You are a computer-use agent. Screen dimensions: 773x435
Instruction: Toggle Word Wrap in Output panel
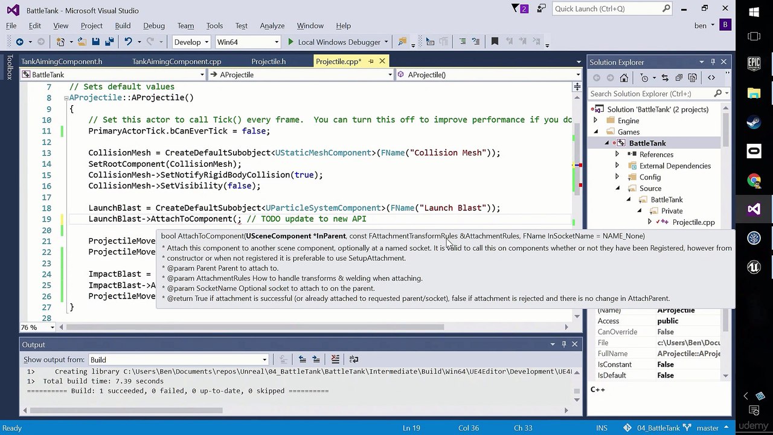[x=354, y=359]
